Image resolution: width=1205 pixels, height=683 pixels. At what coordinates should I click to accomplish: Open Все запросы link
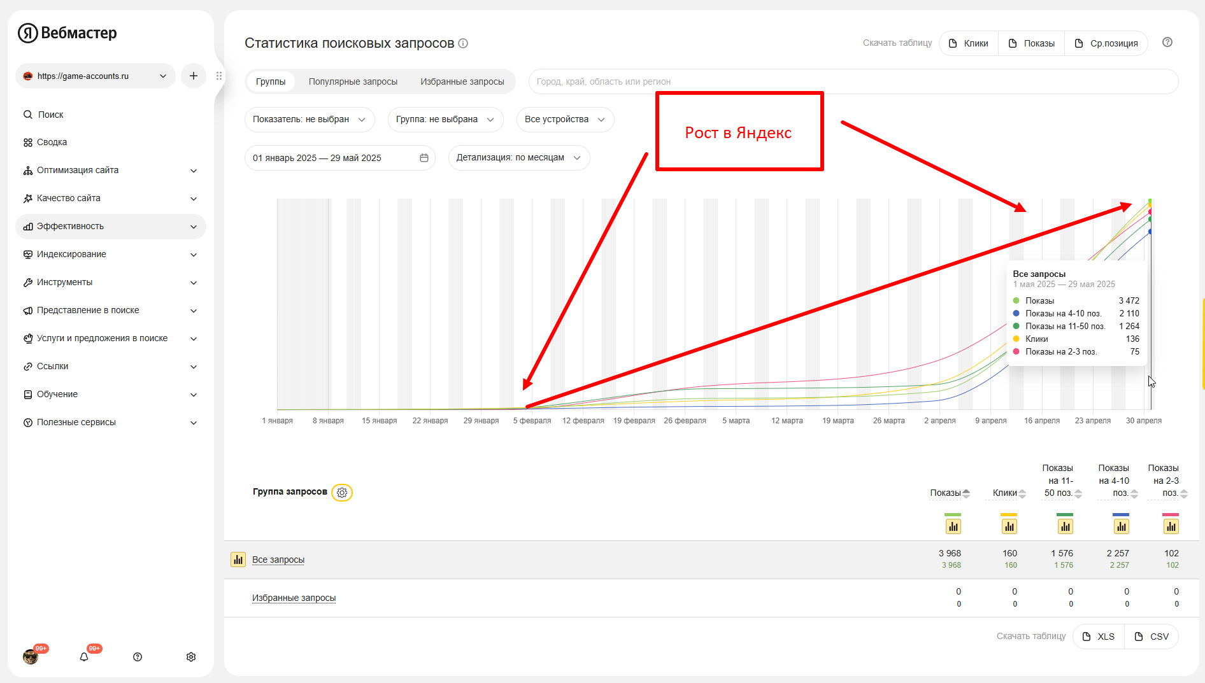pos(278,560)
